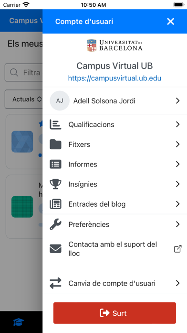Tap the Insígnies trophy icon
The width and height of the screenshot is (187, 333).
click(x=55, y=184)
